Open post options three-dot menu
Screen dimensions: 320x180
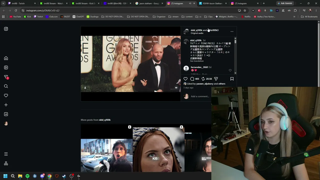pos(232,31)
